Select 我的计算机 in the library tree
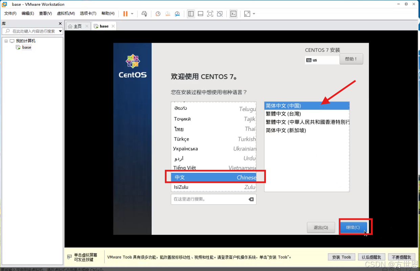 click(x=25, y=41)
